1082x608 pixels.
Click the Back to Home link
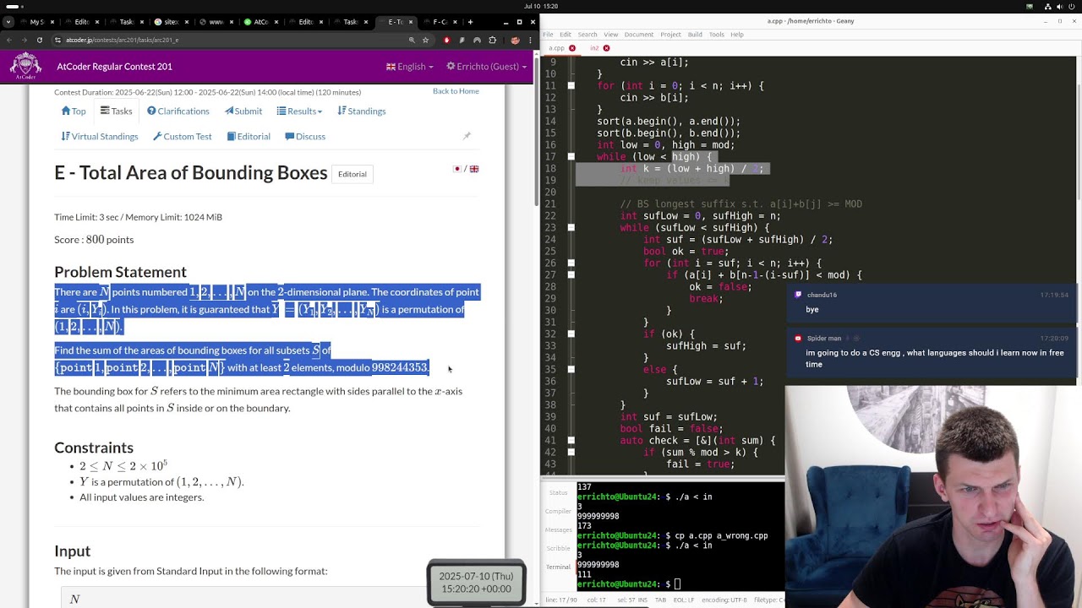pyautogui.click(x=456, y=91)
